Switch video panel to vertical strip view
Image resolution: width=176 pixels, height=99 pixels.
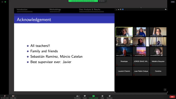tap(121, 9)
